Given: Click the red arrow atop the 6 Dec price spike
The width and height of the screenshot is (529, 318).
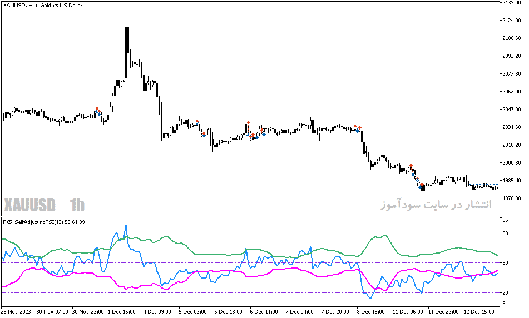Looking at the screenshot, I should (x=248, y=122).
